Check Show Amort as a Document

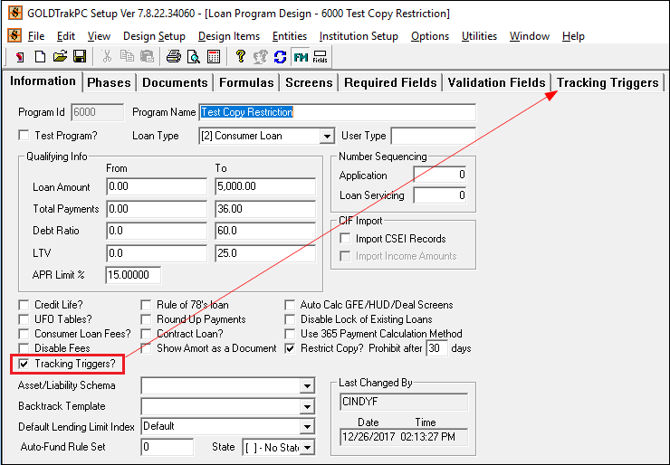click(146, 348)
